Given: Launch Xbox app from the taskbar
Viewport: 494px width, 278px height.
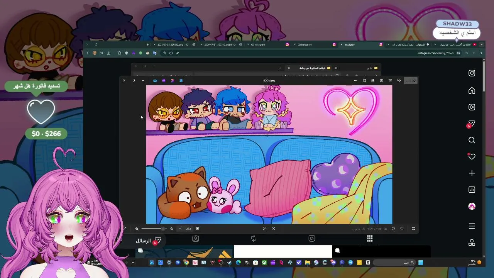Looking at the screenshot, I should click(264, 263).
